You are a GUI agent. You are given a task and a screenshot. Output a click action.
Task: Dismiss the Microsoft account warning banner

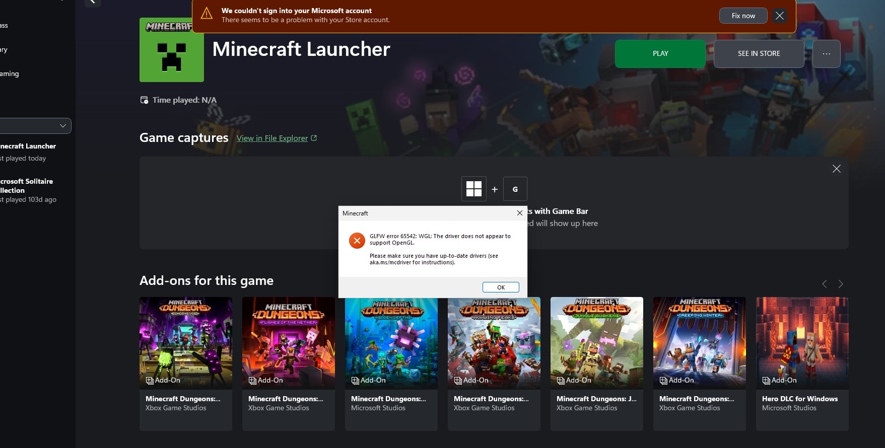pyautogui.click(x=780, y=16)
